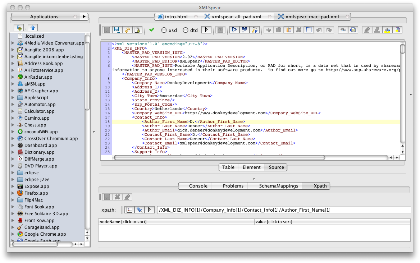420x263 pixels.
Task: Click inside the xpath expression field
Action: 283,210
